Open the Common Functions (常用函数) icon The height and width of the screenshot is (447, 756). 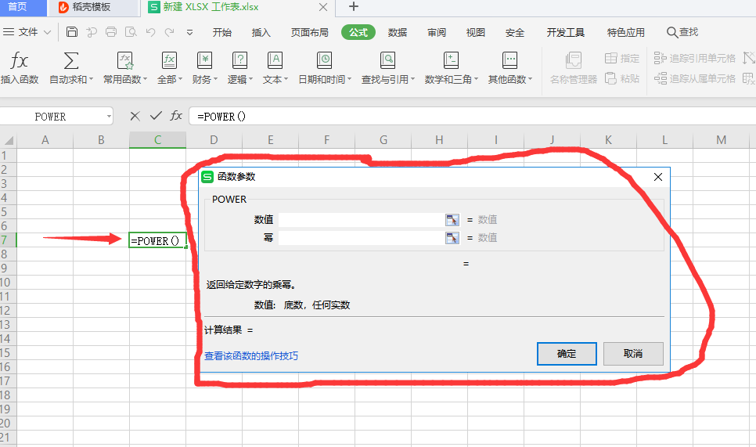click(125, 61)
